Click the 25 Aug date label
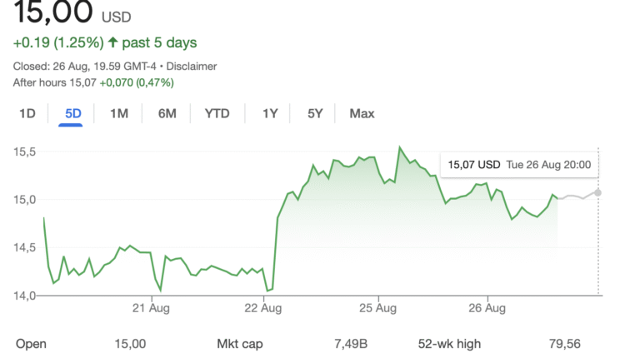Image resolution: width=625 pixels, height=358 pixels. click(x=377, y=309)
